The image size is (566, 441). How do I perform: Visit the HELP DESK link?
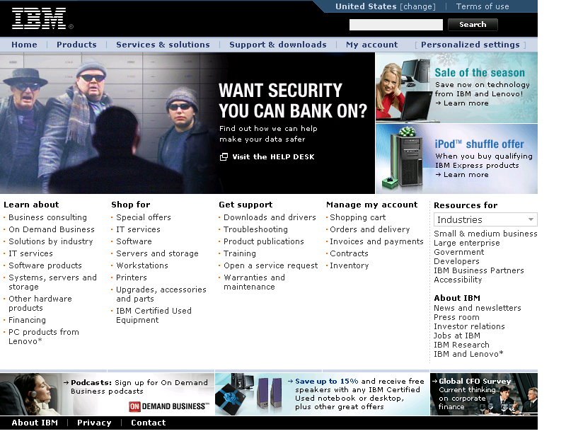273,156
